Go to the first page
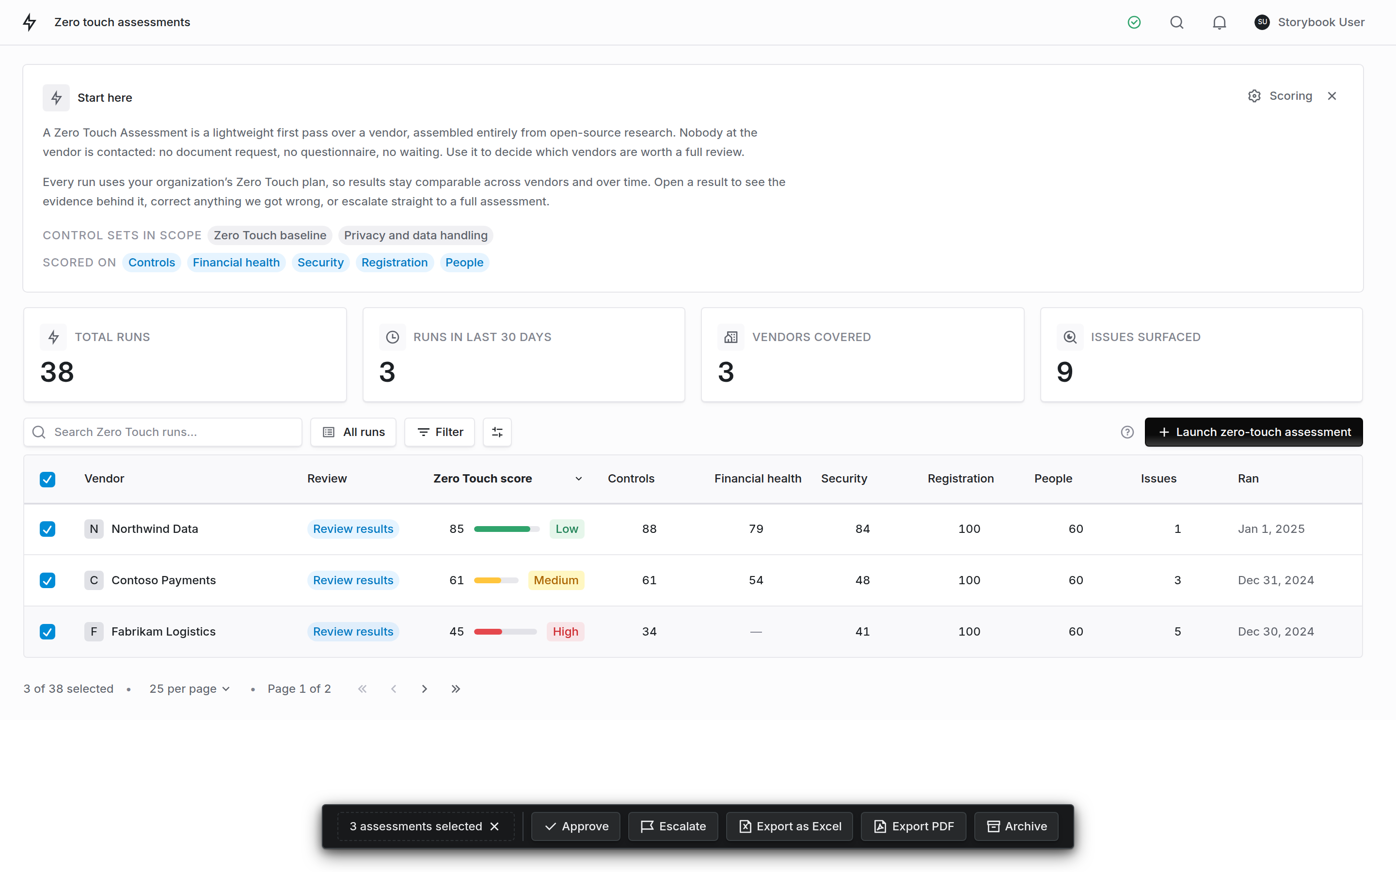 point(362,688)
